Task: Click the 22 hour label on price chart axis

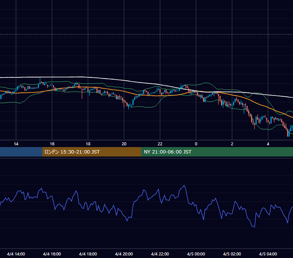Action: pyautogui.click(x=160, y=144)
